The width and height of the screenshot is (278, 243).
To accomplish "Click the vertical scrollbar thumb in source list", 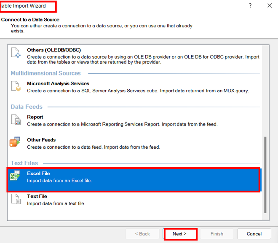I will click(x=265, y=175).
